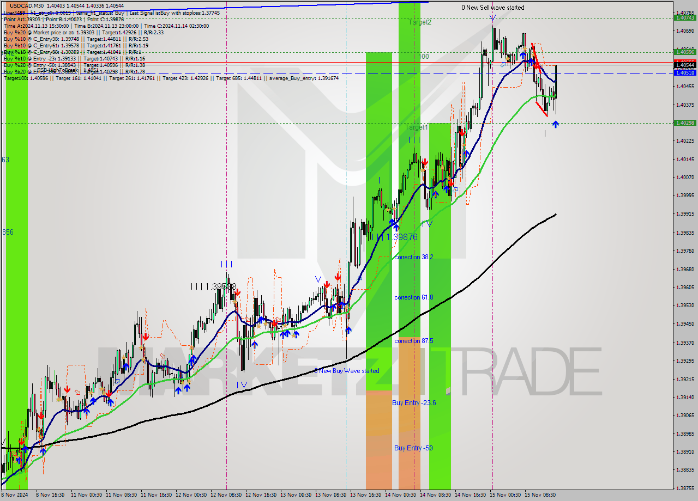698x501 pixels.
Task: Click the 'Buy Entry -50' zone label
Action: 413,448
